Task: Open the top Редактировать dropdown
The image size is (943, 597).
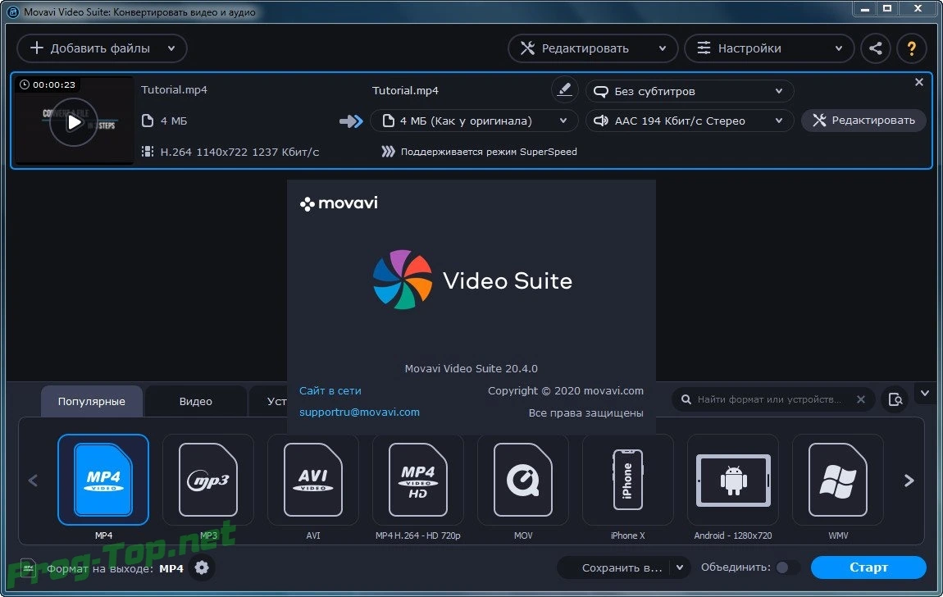Action: coord(593,48)
